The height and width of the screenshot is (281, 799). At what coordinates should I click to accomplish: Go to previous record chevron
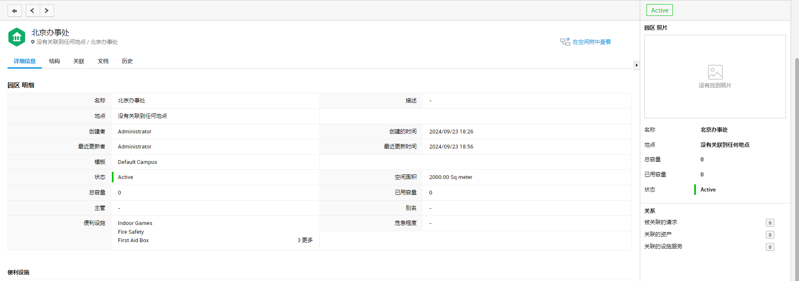click(33, 11)
